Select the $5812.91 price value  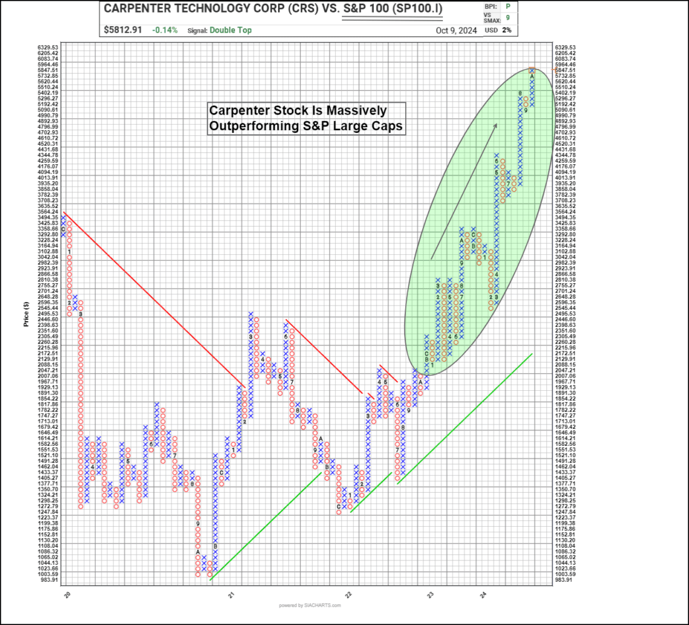(123, 30)
